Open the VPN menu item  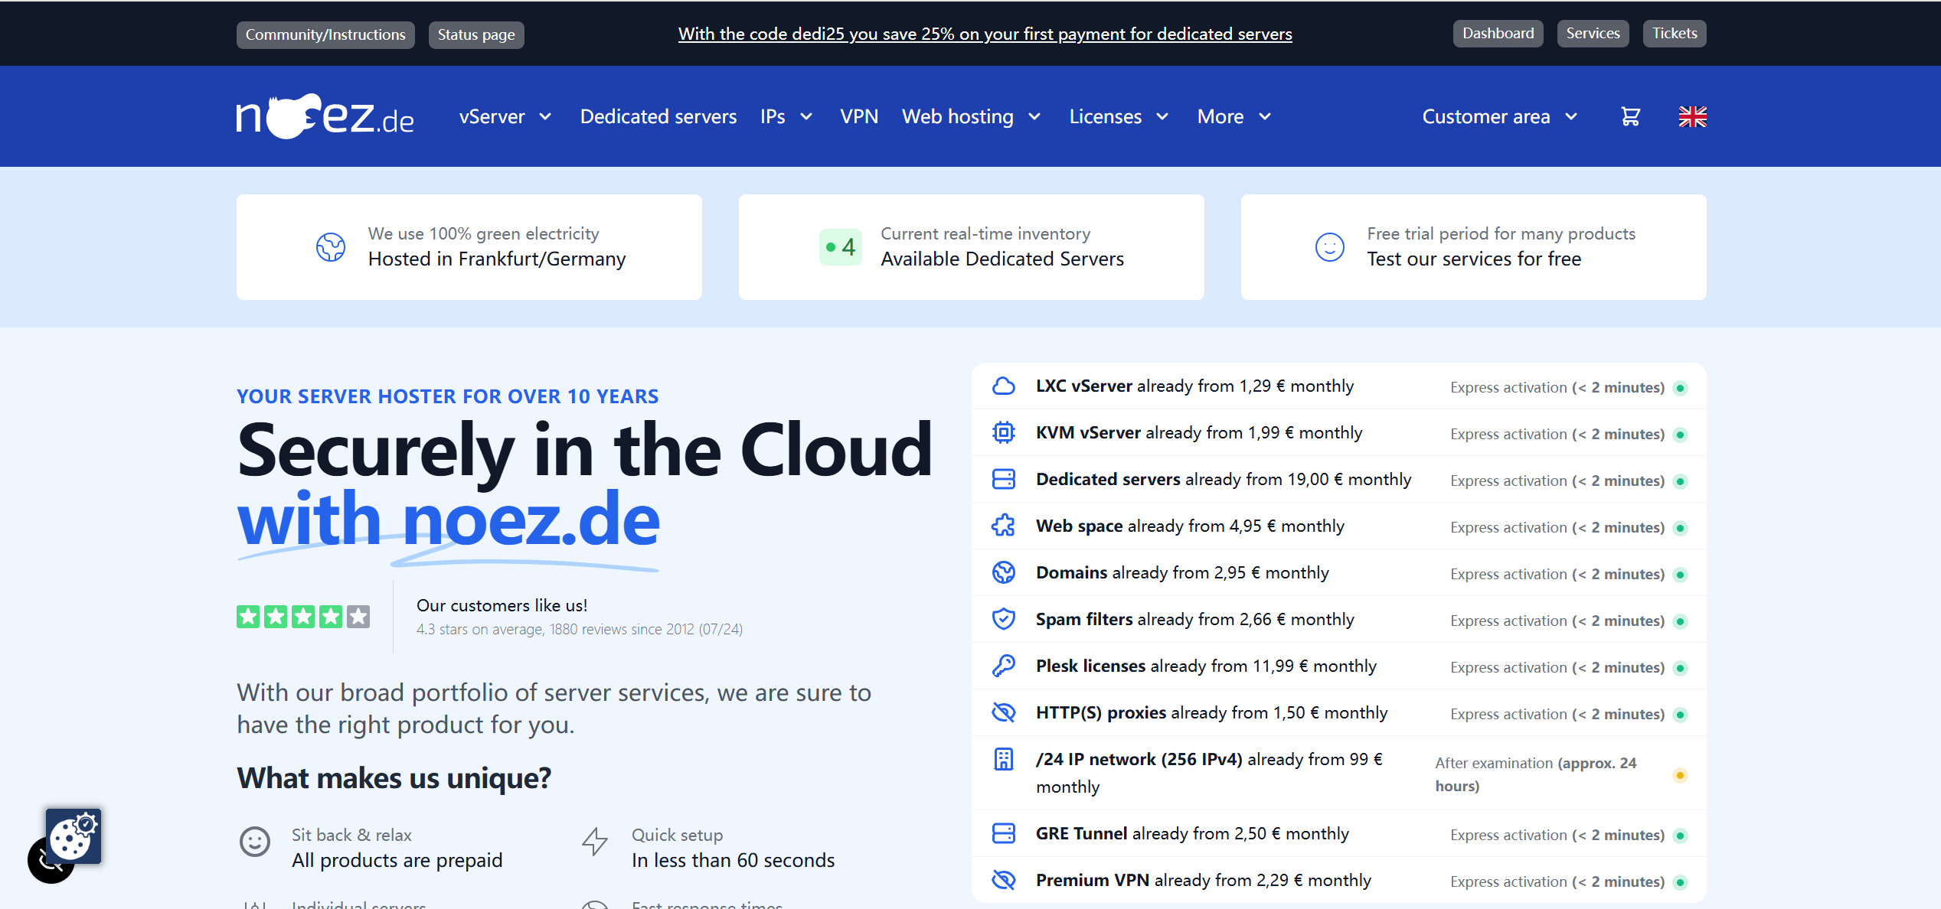click(x=859, y=117)
